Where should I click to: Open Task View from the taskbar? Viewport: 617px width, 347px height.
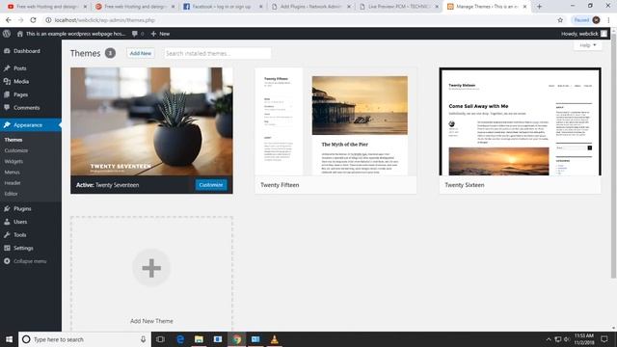(x=160, y=339)
